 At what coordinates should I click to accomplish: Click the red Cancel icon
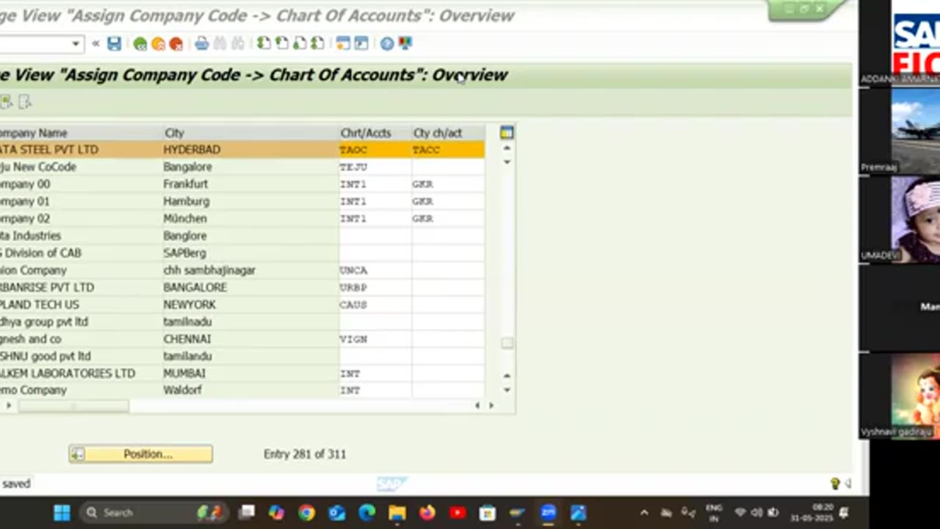pyautogui.click(x=176, y=44)
